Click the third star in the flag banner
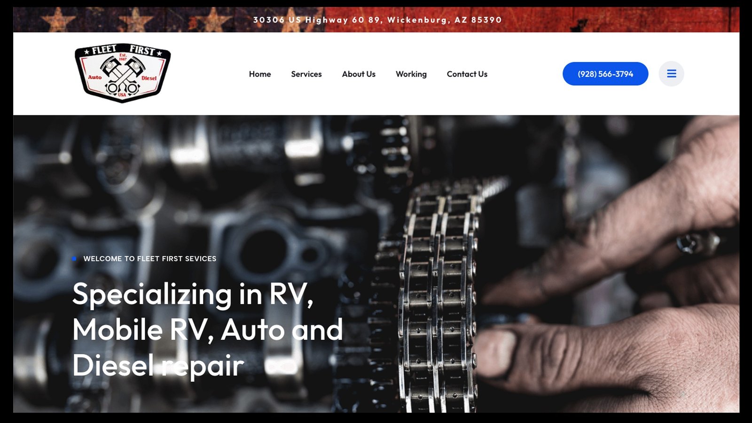 tap(213, 20)
